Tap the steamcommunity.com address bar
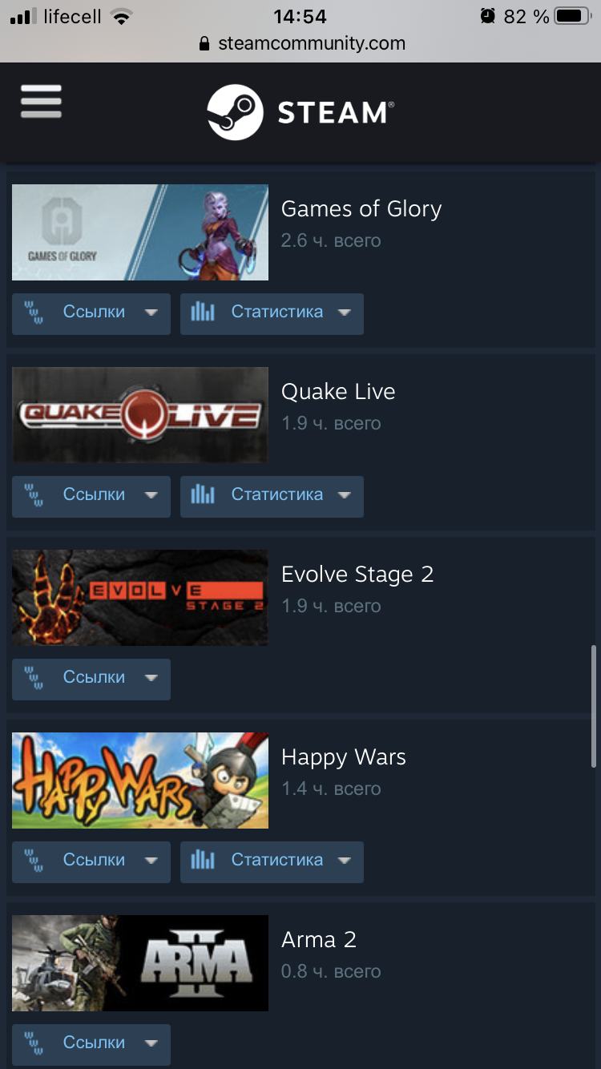Screen dimensions: 601x1069 point(300,43)
